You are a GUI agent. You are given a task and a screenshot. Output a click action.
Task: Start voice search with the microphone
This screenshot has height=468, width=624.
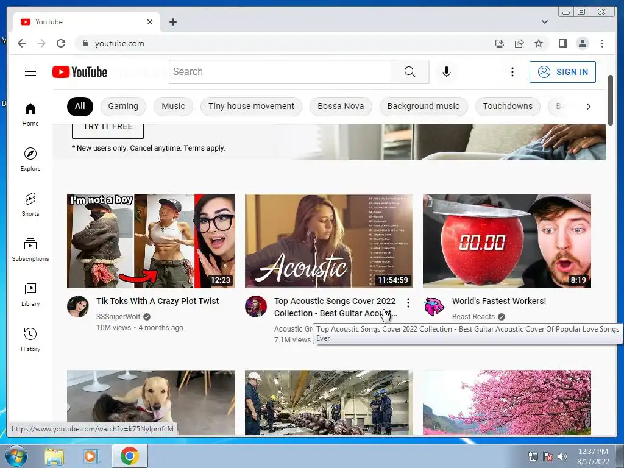tap(447, 72)
